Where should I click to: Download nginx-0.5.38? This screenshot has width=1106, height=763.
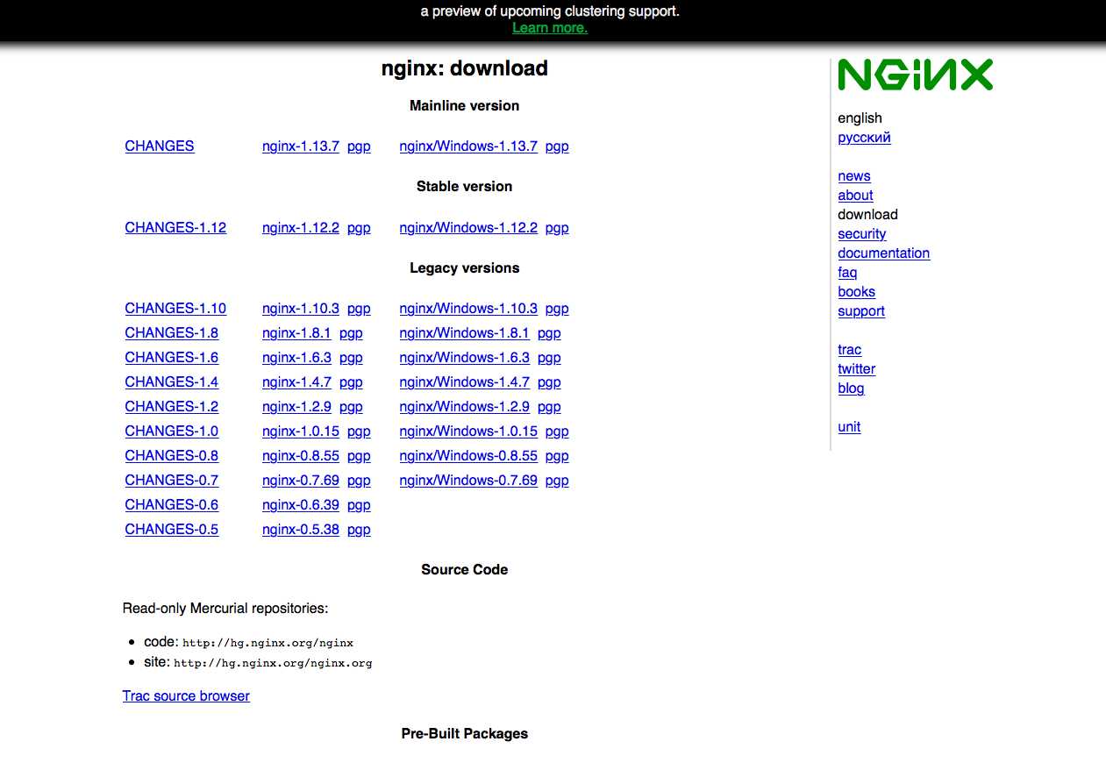click(301, 530)
